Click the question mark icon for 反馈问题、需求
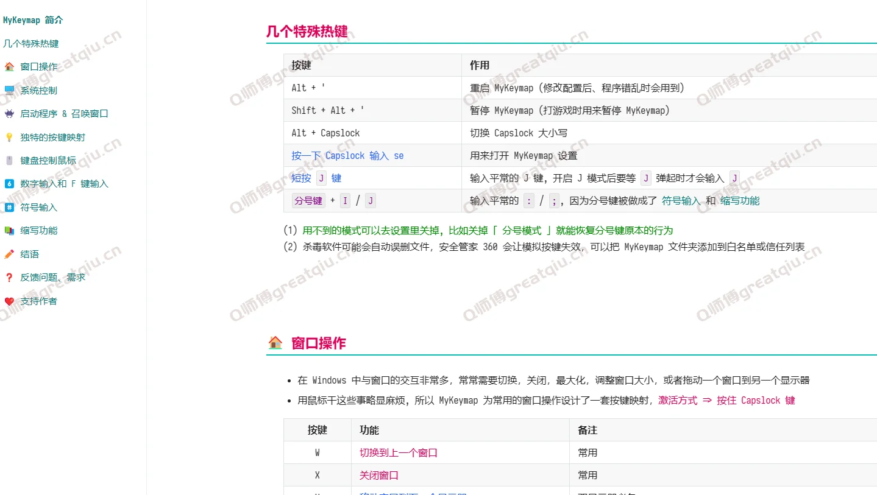This screenshot has height=495, width=877. (x=9, y=277)
